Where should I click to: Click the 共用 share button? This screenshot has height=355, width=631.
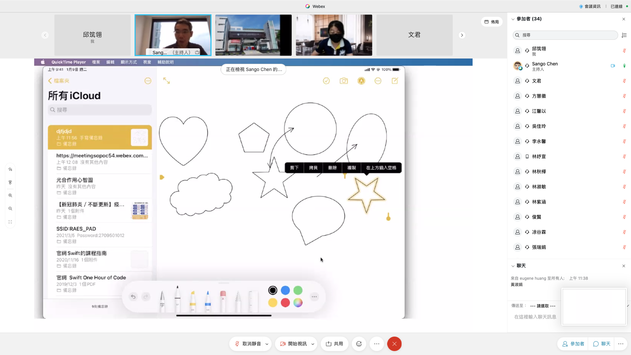click(x=334, y=344)
